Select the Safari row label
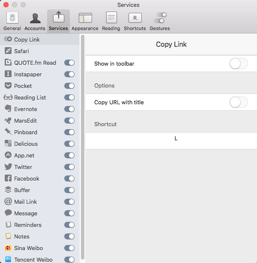 click(x=21, y=51)
